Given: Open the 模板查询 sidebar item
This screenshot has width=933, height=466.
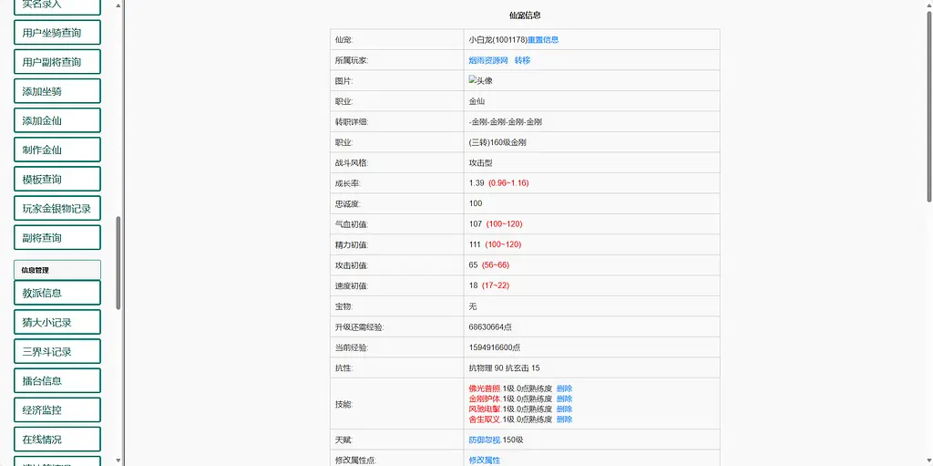Looking at the screenshot, I should pos(57,179).
